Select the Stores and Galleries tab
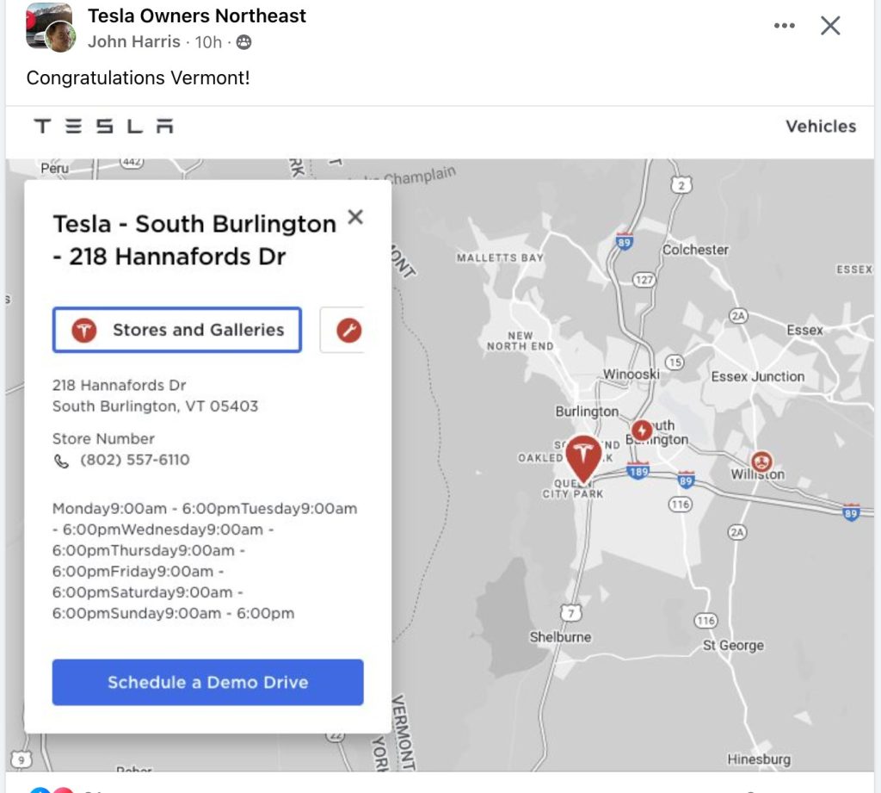 coord(177,330)
